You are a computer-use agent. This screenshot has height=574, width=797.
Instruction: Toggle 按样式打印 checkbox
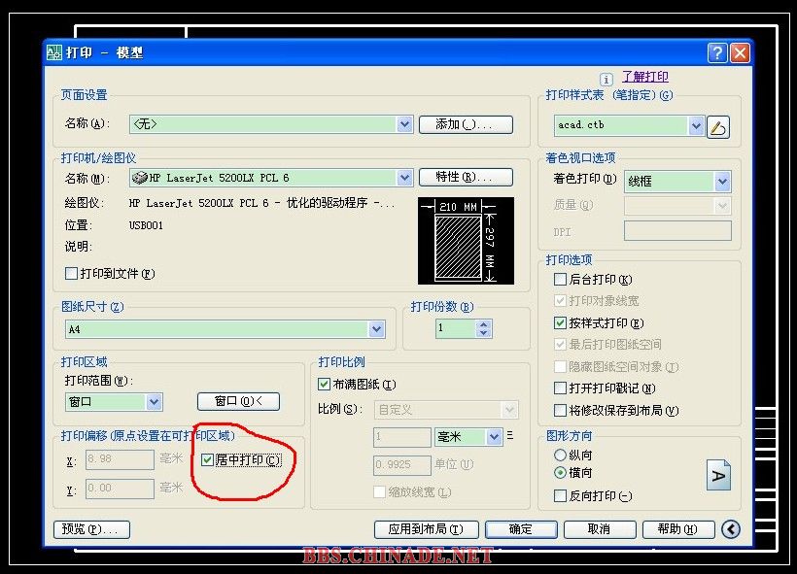[560, 323]
